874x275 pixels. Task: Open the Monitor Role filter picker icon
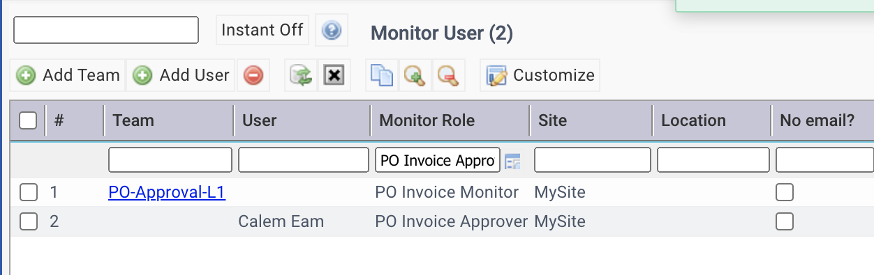click(x=513, y=162)
